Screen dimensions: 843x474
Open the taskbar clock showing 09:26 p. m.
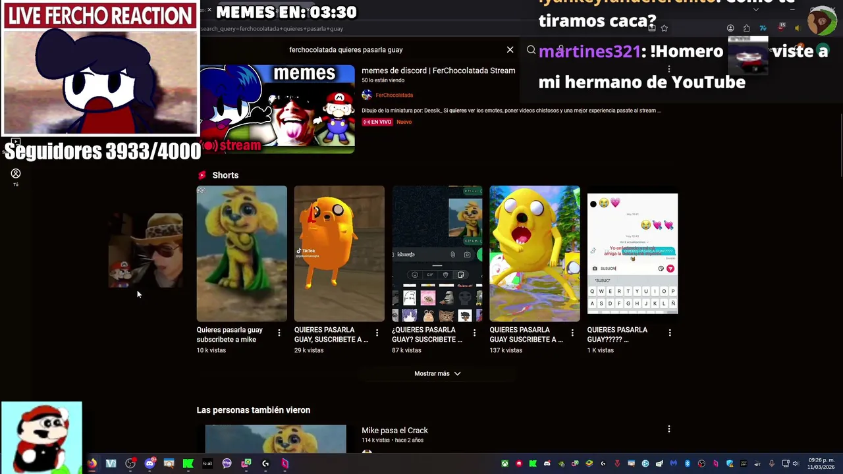click(x=821, y=463)
